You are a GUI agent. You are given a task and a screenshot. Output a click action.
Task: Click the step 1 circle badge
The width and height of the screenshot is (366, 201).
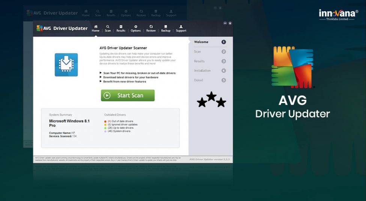(x=224, y=42)
